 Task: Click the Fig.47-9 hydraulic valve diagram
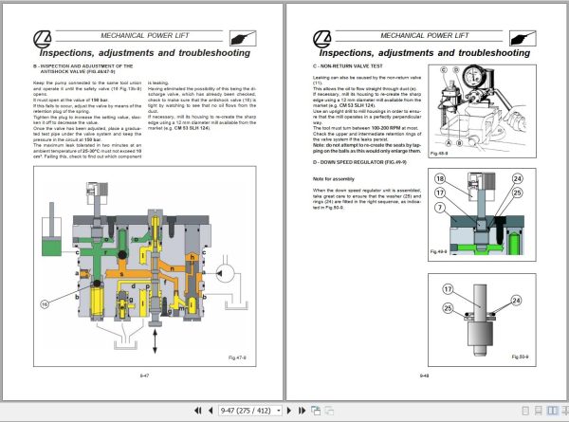(x=145, y=266)
